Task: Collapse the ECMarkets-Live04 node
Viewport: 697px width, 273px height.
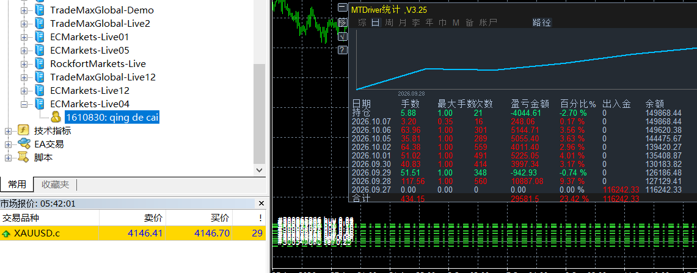Action: click(x=24, y=104)
